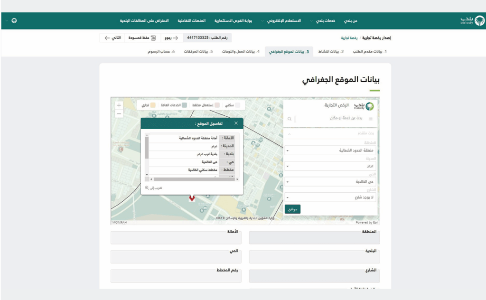Click the تجاري legend color swatch
The image size is (486, 300).
[153, 105]
